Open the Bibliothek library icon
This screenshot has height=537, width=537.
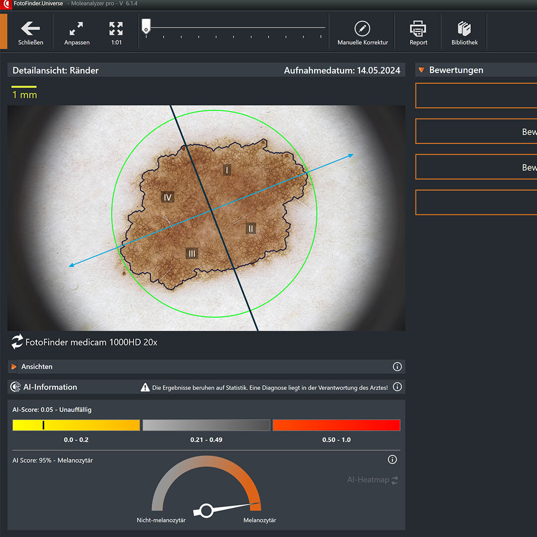[464, 29]
